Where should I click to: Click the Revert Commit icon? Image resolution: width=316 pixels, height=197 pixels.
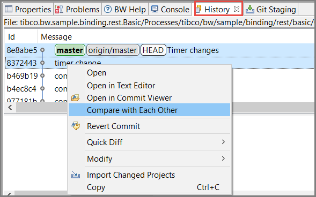point(76,126)
